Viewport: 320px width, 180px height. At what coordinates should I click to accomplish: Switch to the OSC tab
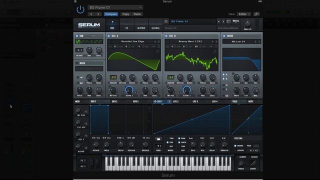pyautogui.click(x=112, y=25)
